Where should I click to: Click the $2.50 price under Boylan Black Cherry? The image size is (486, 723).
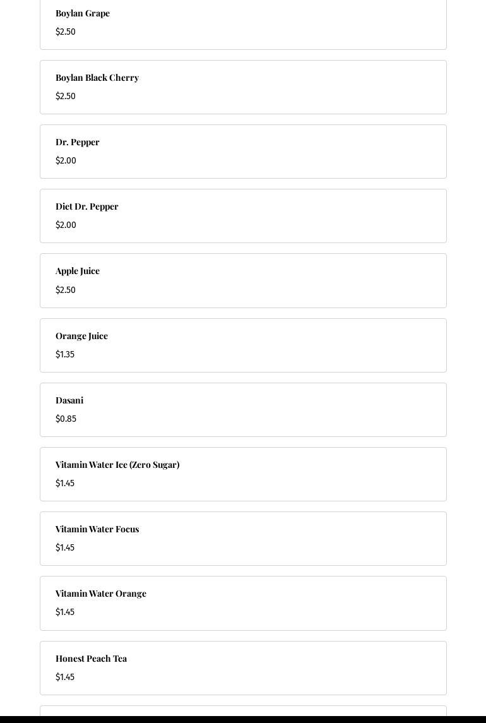point(66,97)
